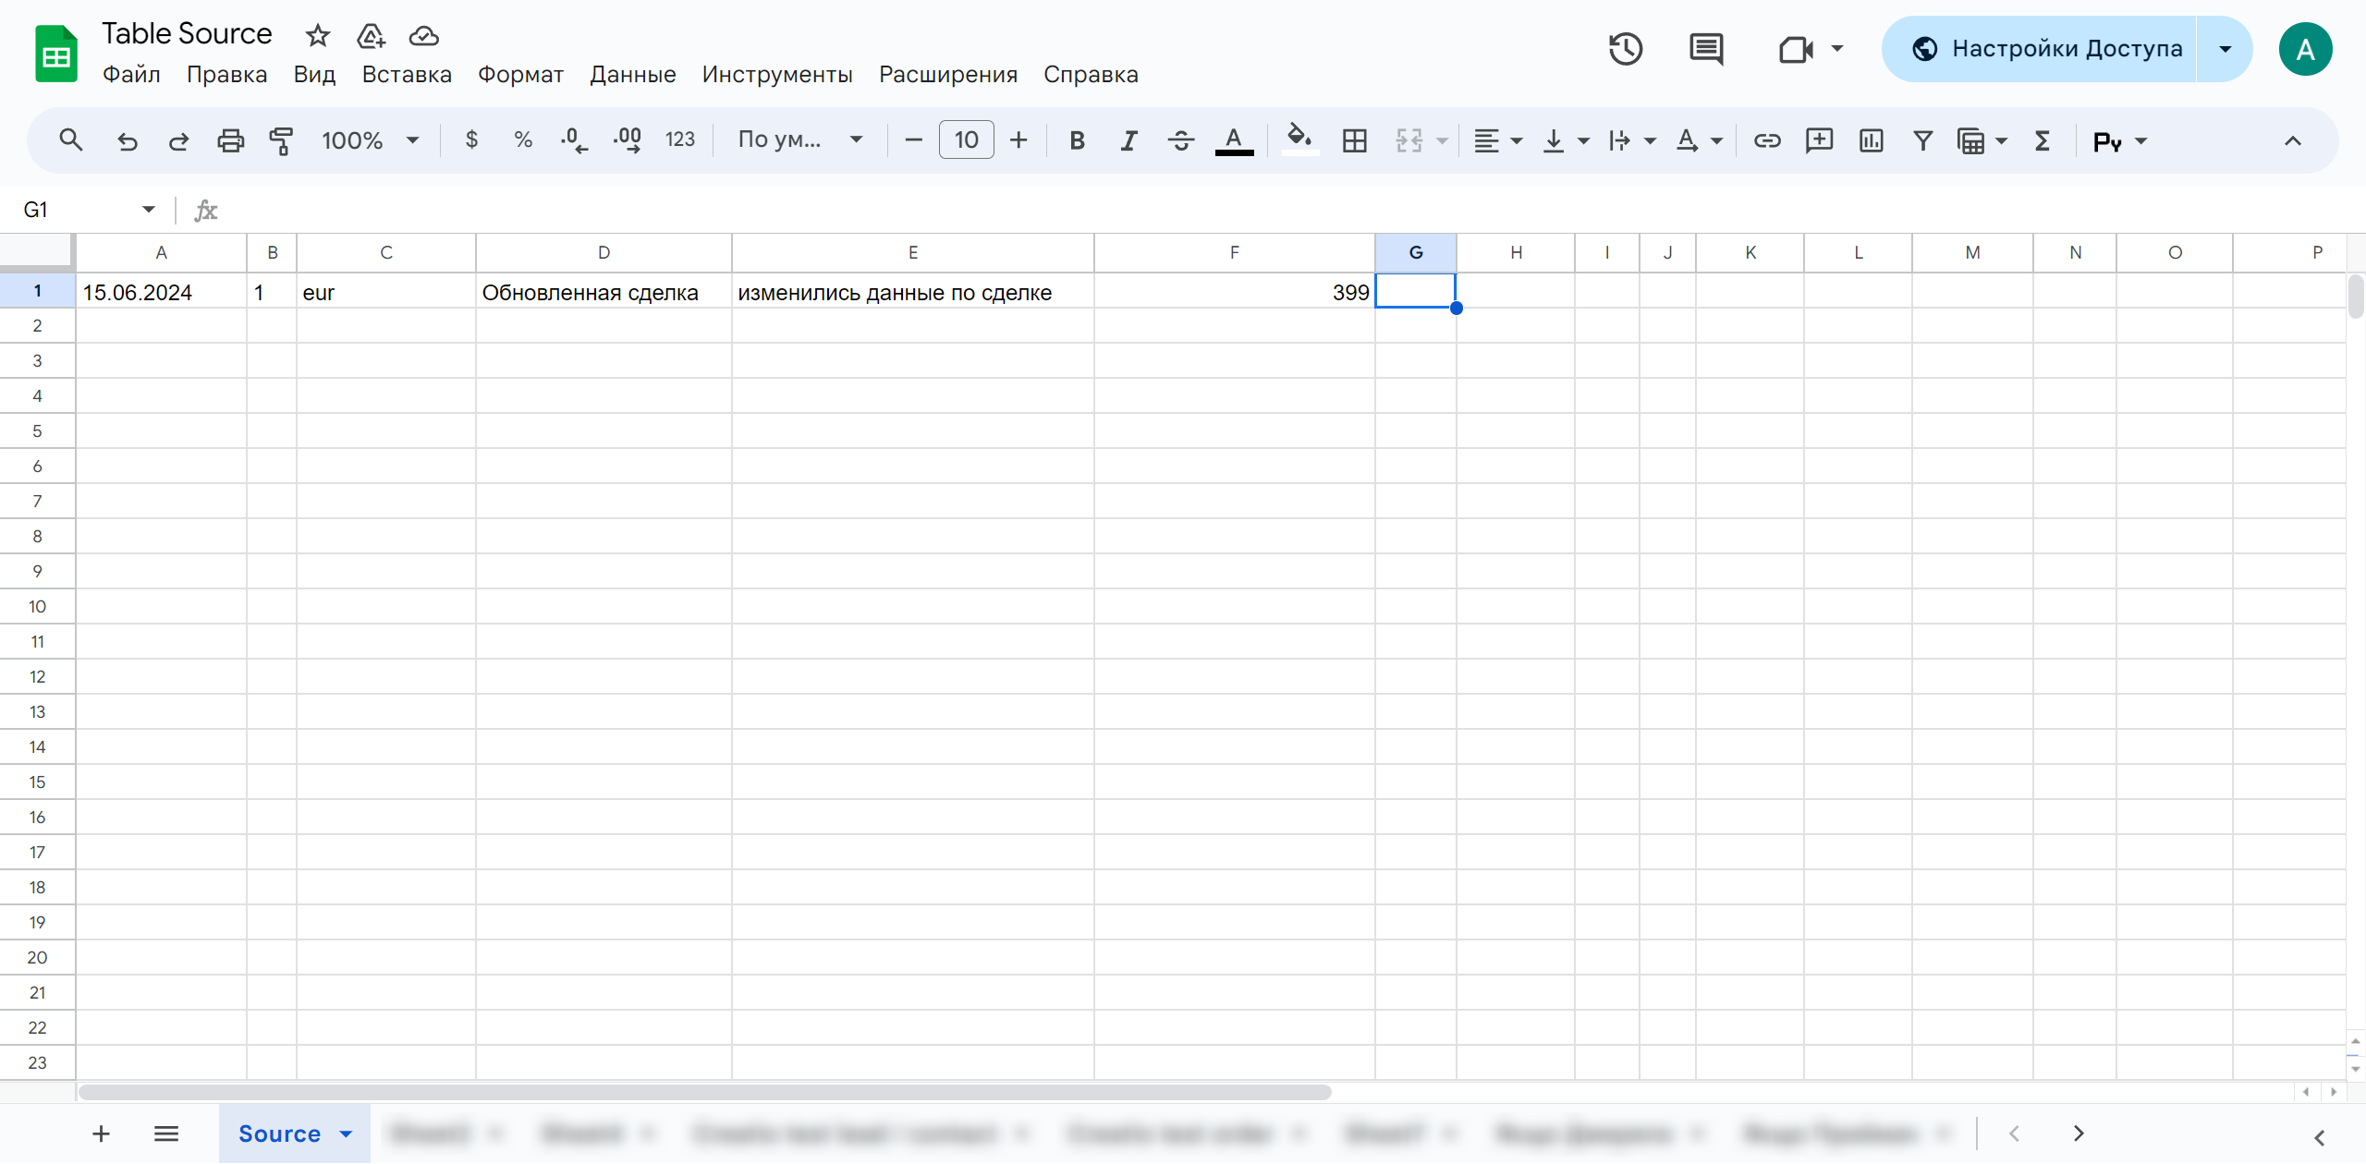Click the add new sheet button
The width and height of the screenshot is (2366, 1164).
pos(98,1131)
